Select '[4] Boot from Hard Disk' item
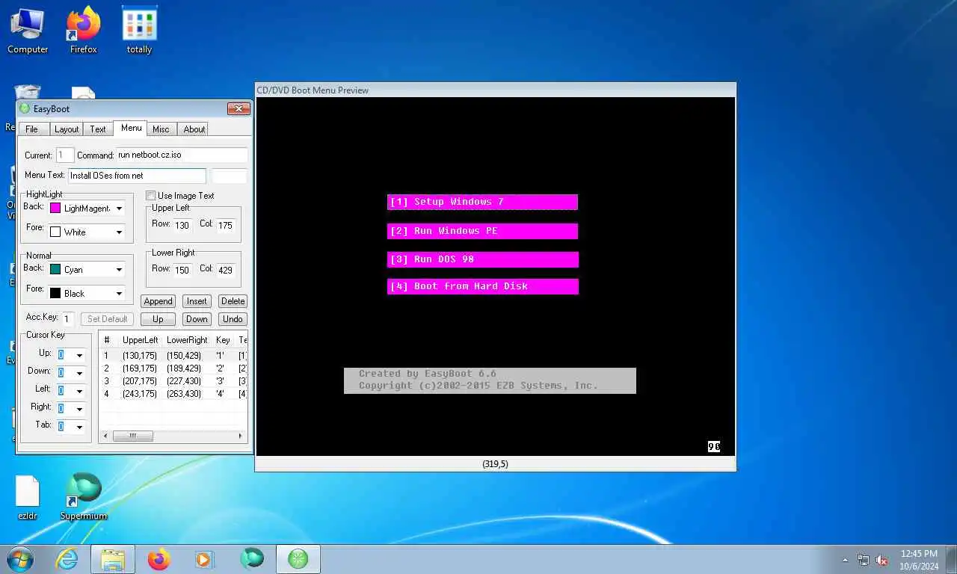 click(x=482, y=286)
